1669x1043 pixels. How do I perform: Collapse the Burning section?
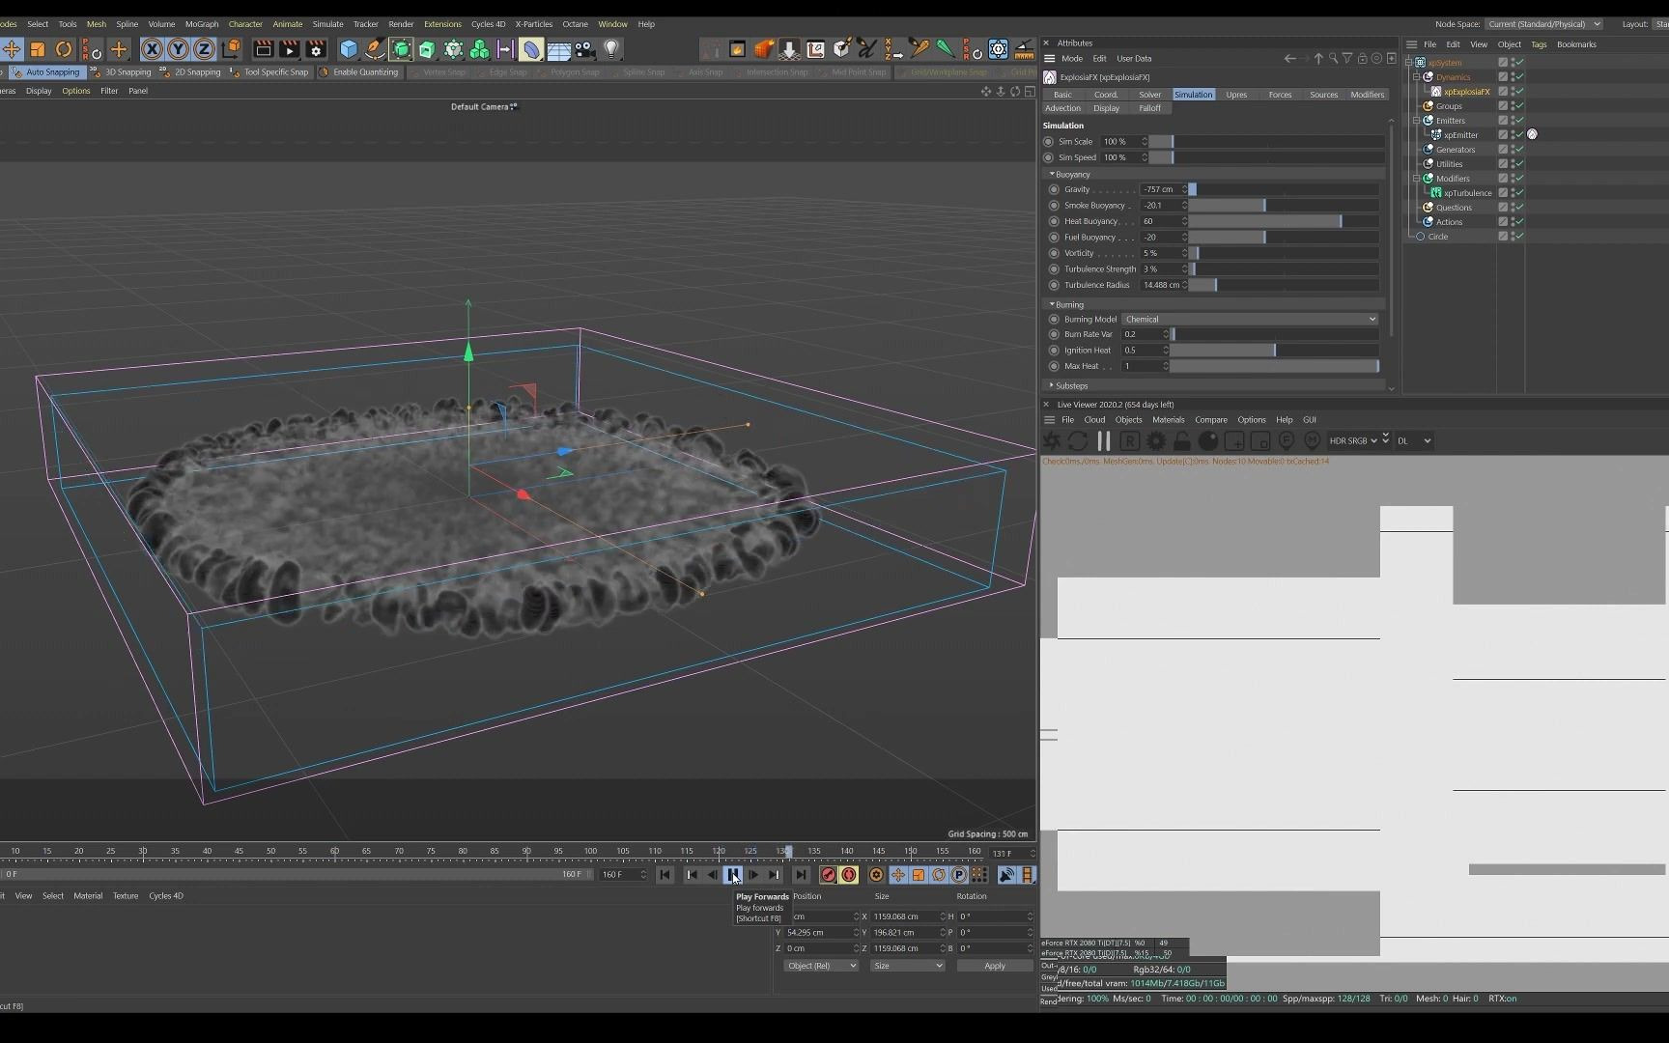click(1052, 305)
